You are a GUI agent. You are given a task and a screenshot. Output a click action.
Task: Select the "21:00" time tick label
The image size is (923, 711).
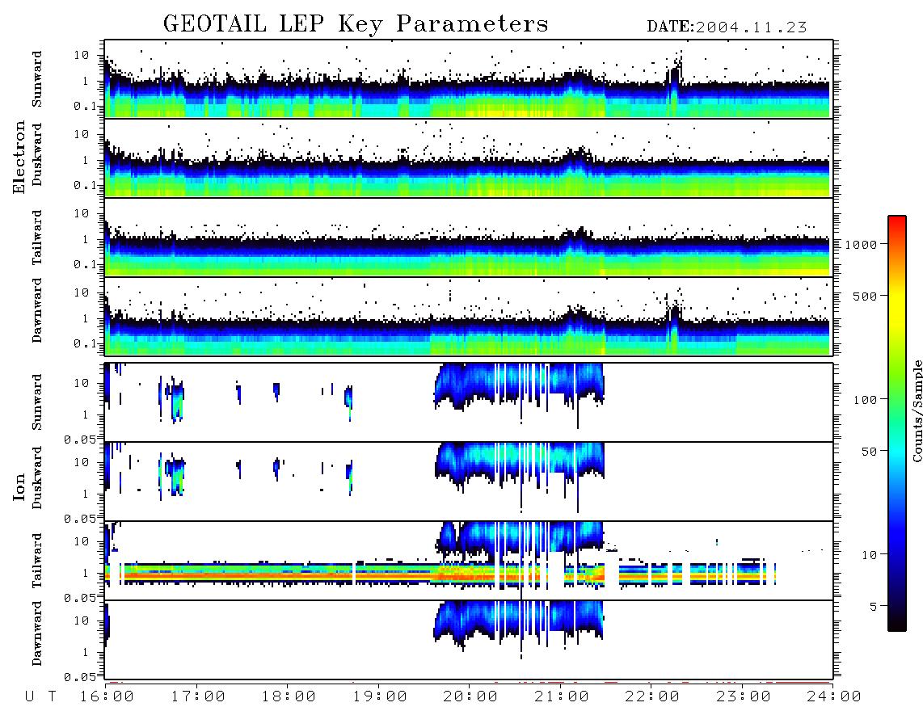tap(562, 697)
